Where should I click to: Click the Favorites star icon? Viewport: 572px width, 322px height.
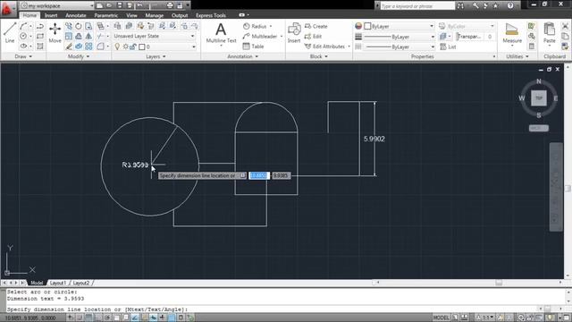495,5
